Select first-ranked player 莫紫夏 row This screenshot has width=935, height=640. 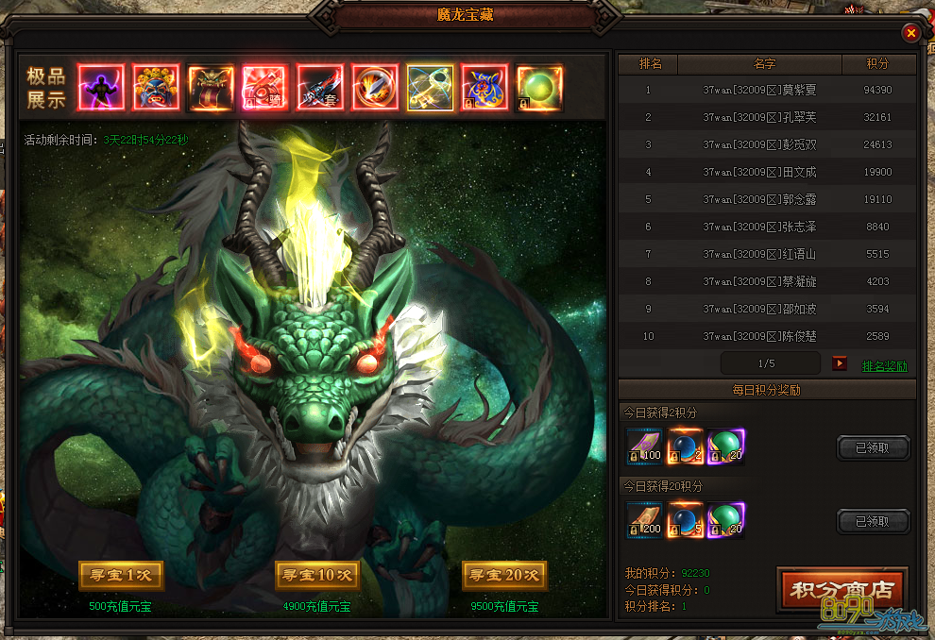[767, 91]
